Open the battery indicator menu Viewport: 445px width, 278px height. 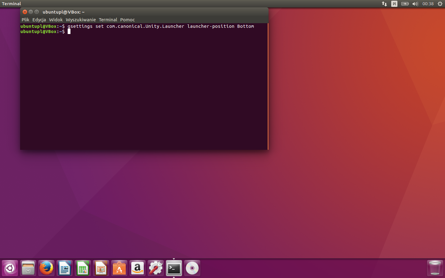click(x=405, y=4)
